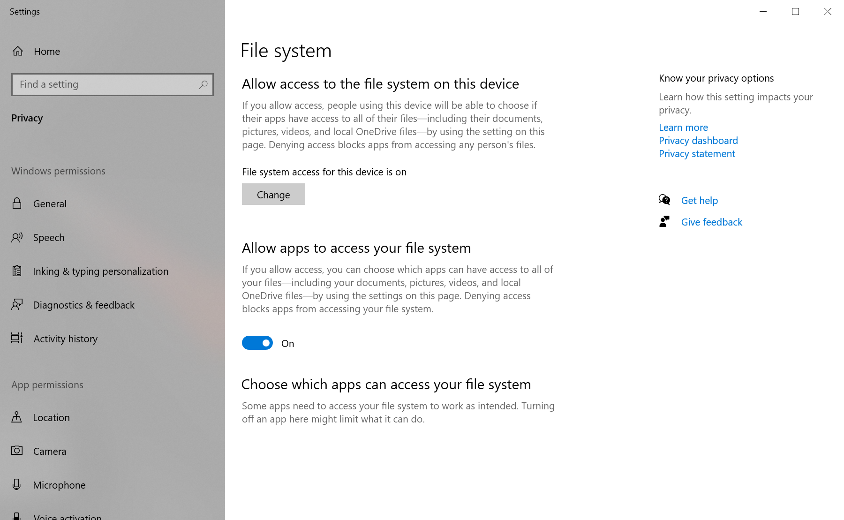Click the search magnifier icon
The width and height of the screenshot is (844, 520).
point(203,84)
